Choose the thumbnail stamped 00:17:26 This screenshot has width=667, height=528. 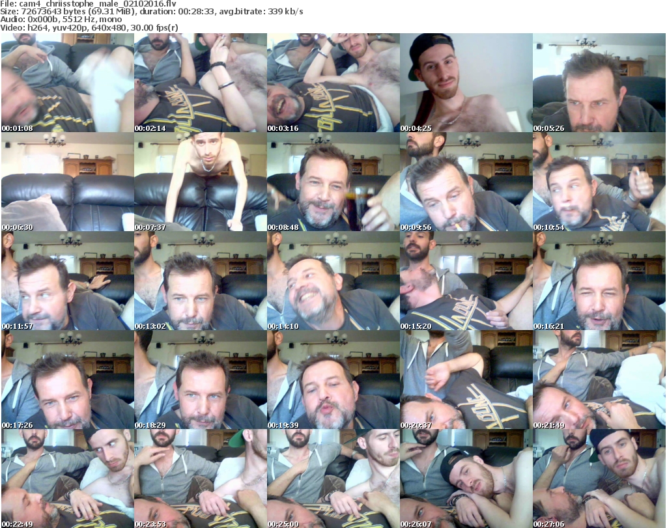[67, 380]
